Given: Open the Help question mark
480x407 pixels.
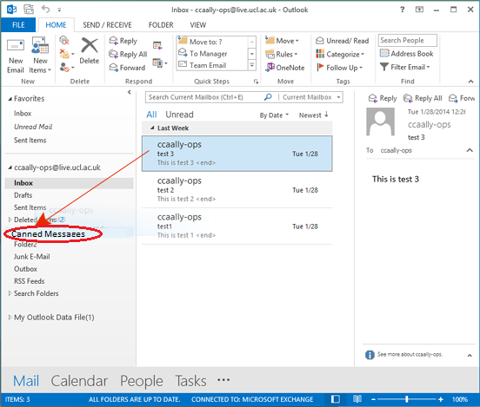Looking at the screenshot, I should (403, 10).
